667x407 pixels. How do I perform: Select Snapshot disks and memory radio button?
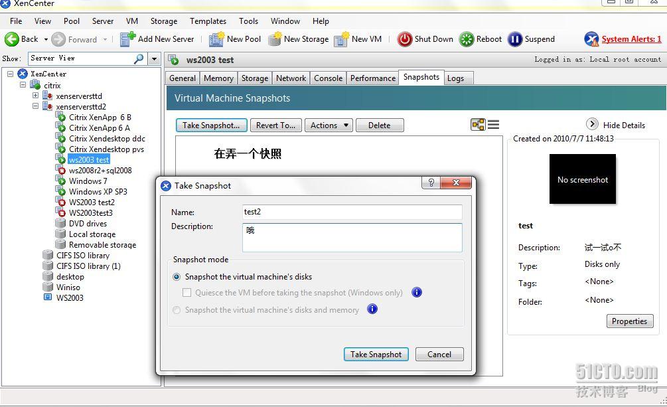(177, 310)
